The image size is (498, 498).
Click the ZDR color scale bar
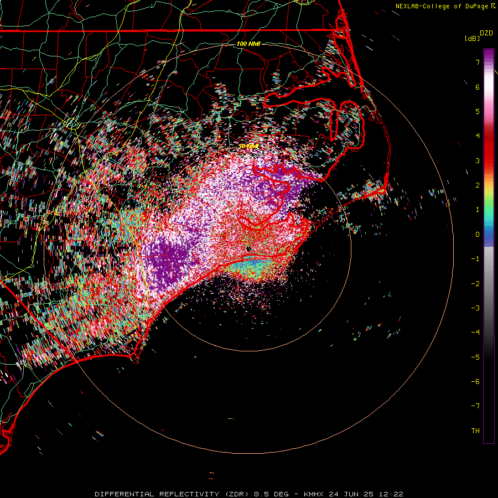coord(489,246)
